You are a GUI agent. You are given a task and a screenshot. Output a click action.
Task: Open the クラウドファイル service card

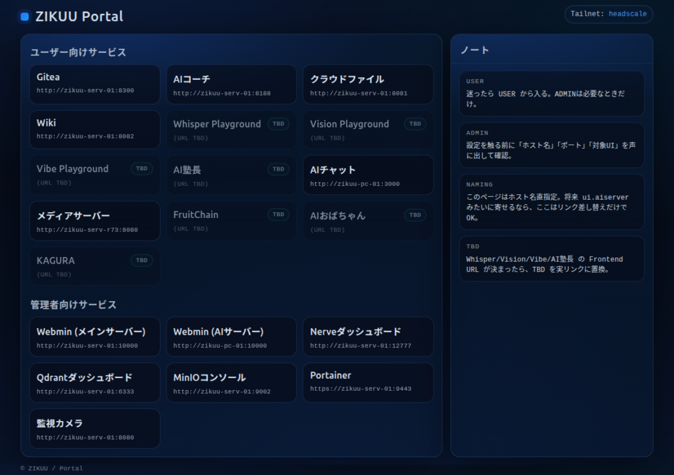click(x=368, y=84)
